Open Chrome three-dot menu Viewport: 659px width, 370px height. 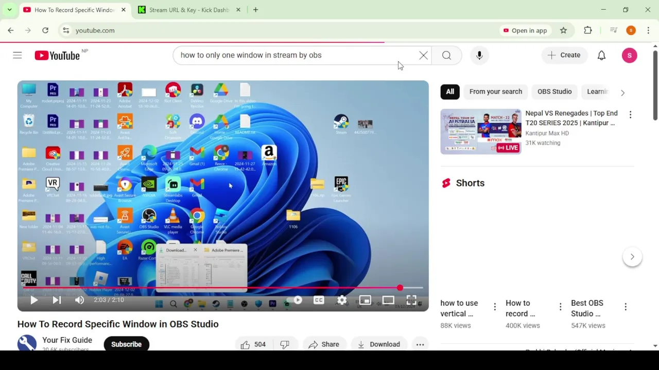point(648,30)
